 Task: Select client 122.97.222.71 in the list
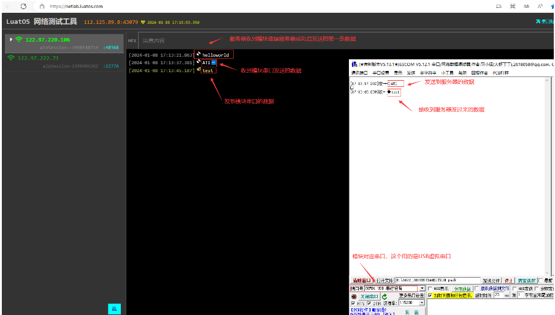point(64,62)
